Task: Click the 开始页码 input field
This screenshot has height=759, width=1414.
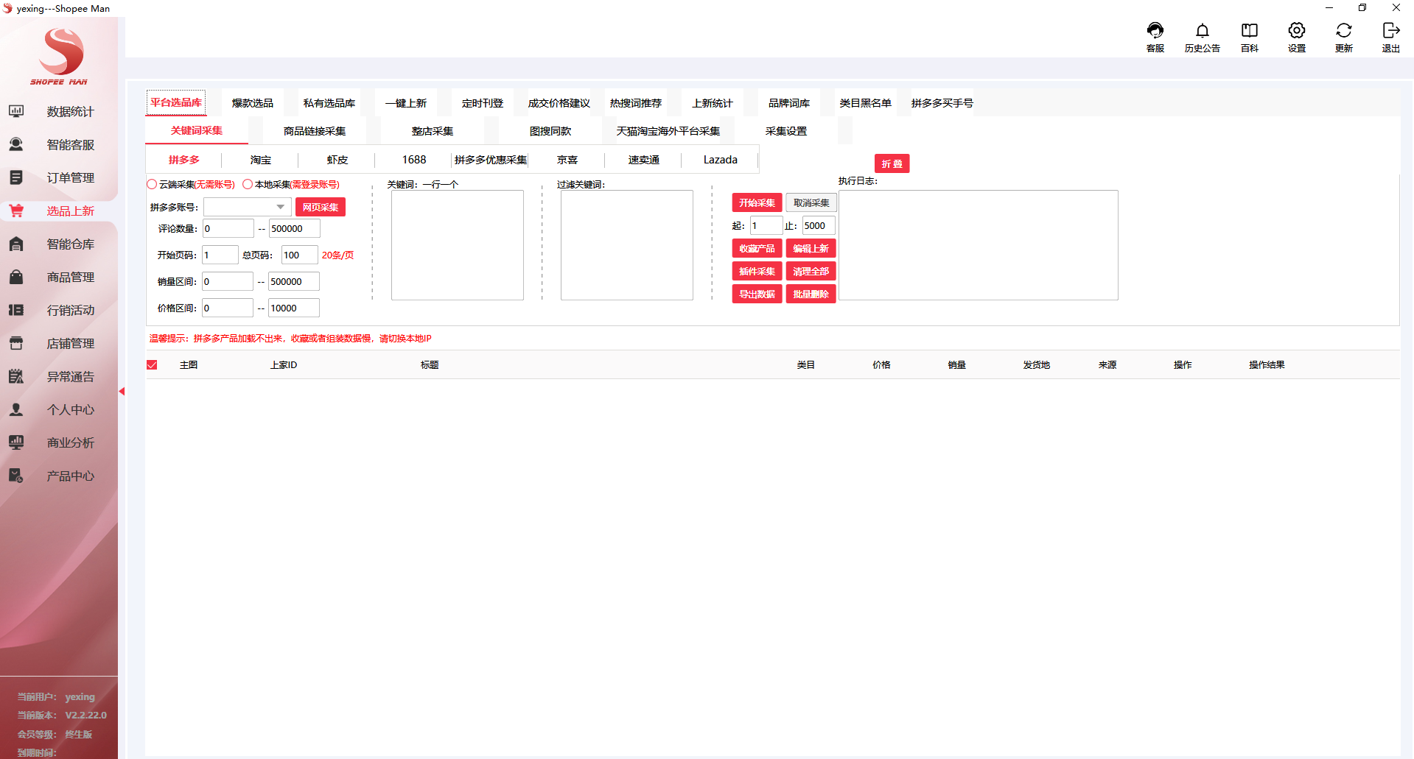Action: pyautogui.click(x=220, y=255)
